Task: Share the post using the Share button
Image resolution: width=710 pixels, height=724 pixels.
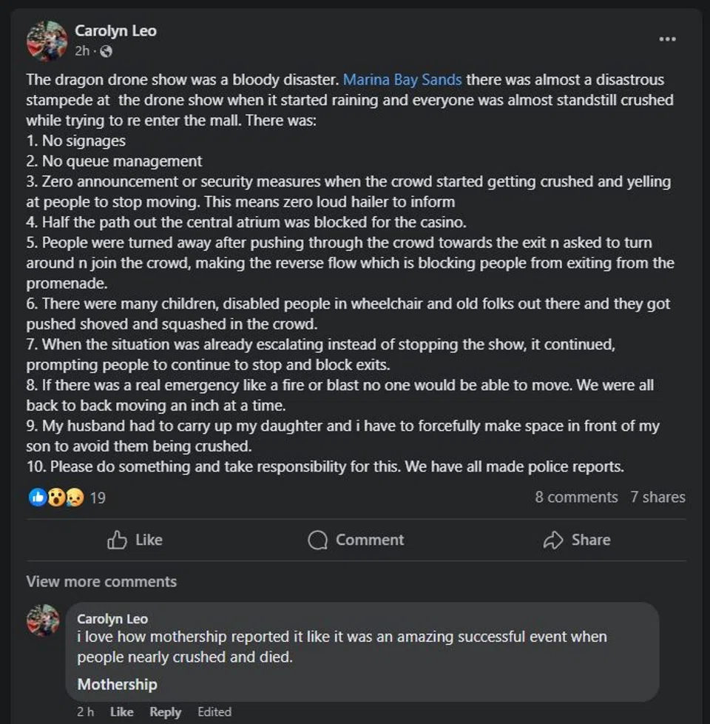Action: pos(577,540)
